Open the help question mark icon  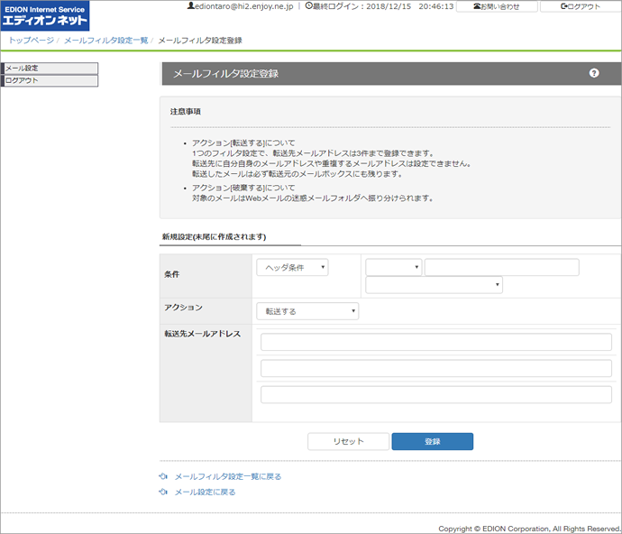594,73
